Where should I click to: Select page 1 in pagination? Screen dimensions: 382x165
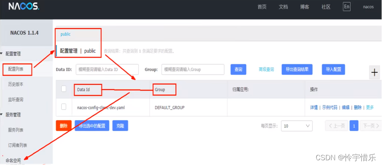[354, 126]
